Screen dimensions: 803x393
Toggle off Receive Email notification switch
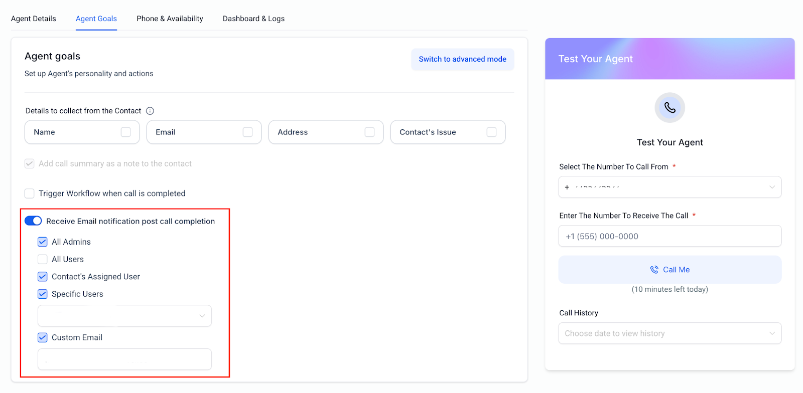(x=33, y=221)
